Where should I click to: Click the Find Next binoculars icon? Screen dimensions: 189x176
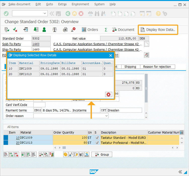point(103,14)
